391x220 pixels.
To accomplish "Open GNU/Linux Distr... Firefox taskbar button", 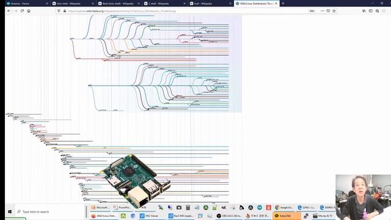I will [104, 216].
